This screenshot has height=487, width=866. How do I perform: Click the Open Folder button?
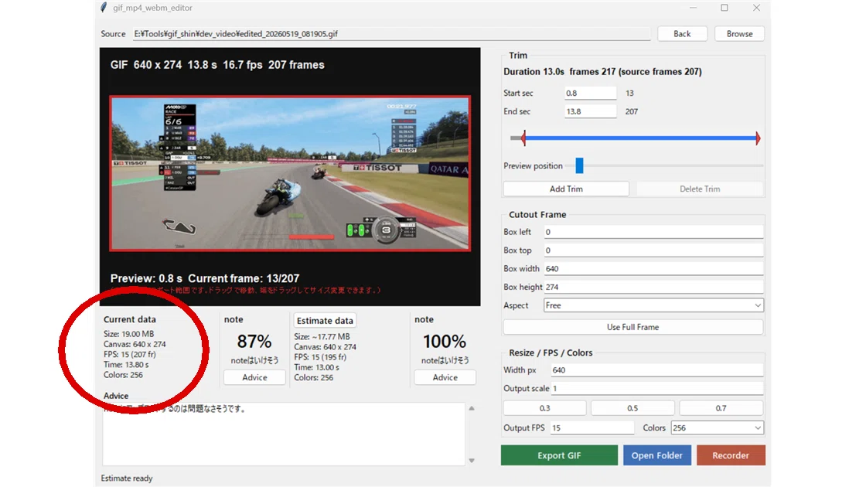click(x=656, y=455)
